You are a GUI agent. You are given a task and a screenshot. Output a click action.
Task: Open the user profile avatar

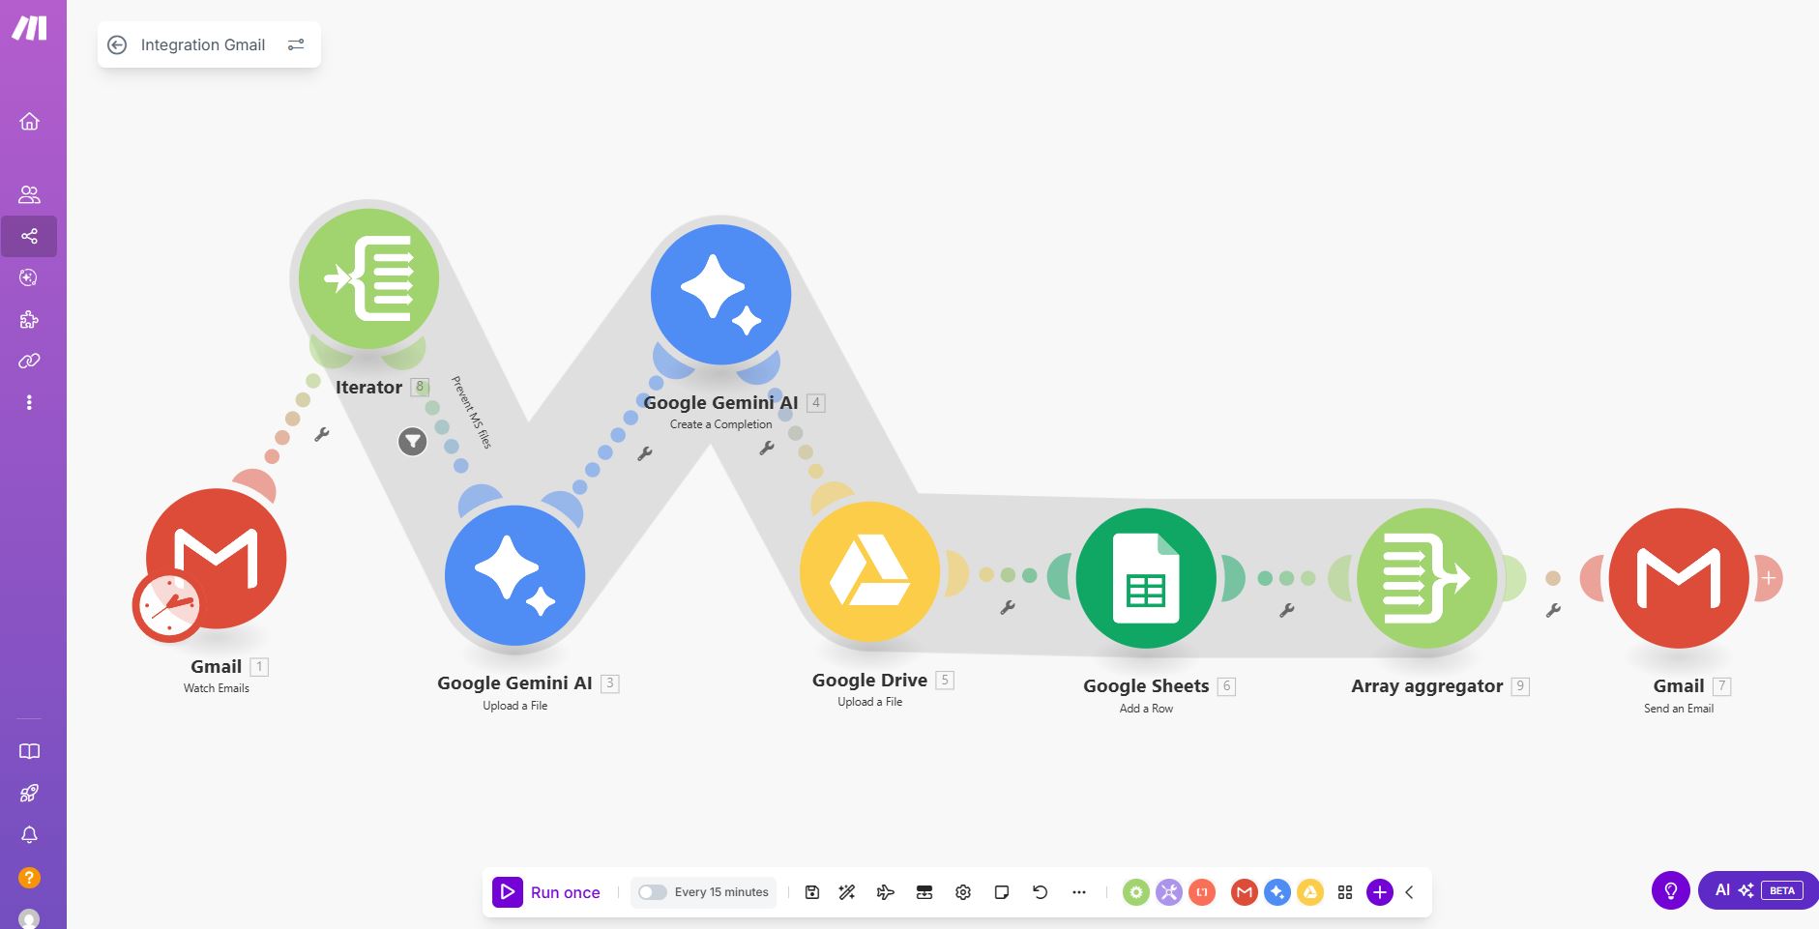pos(29,918)
